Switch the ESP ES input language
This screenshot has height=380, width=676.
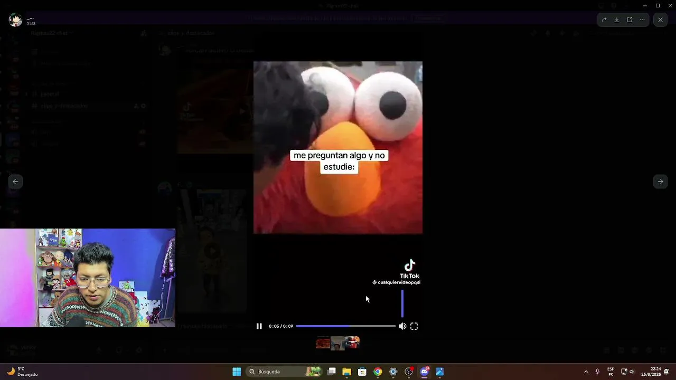pyautogui.click(x=611, y=372)
